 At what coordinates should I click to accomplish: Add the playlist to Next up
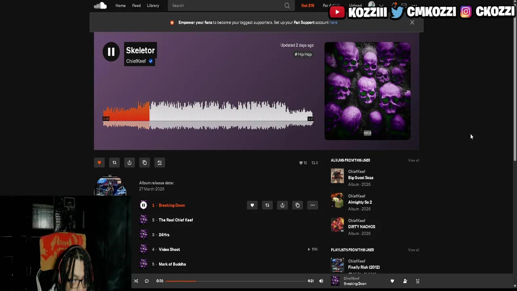(x=160, y=162)
